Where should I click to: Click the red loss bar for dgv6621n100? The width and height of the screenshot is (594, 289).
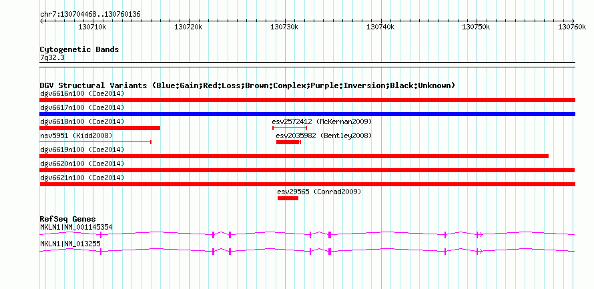307,184
